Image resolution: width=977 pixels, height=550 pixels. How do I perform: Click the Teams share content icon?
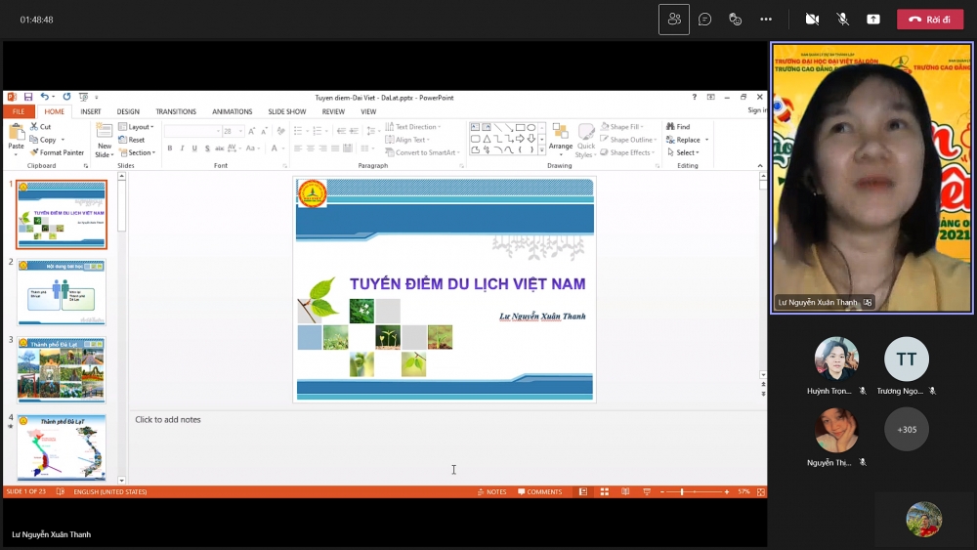[873, 20]
